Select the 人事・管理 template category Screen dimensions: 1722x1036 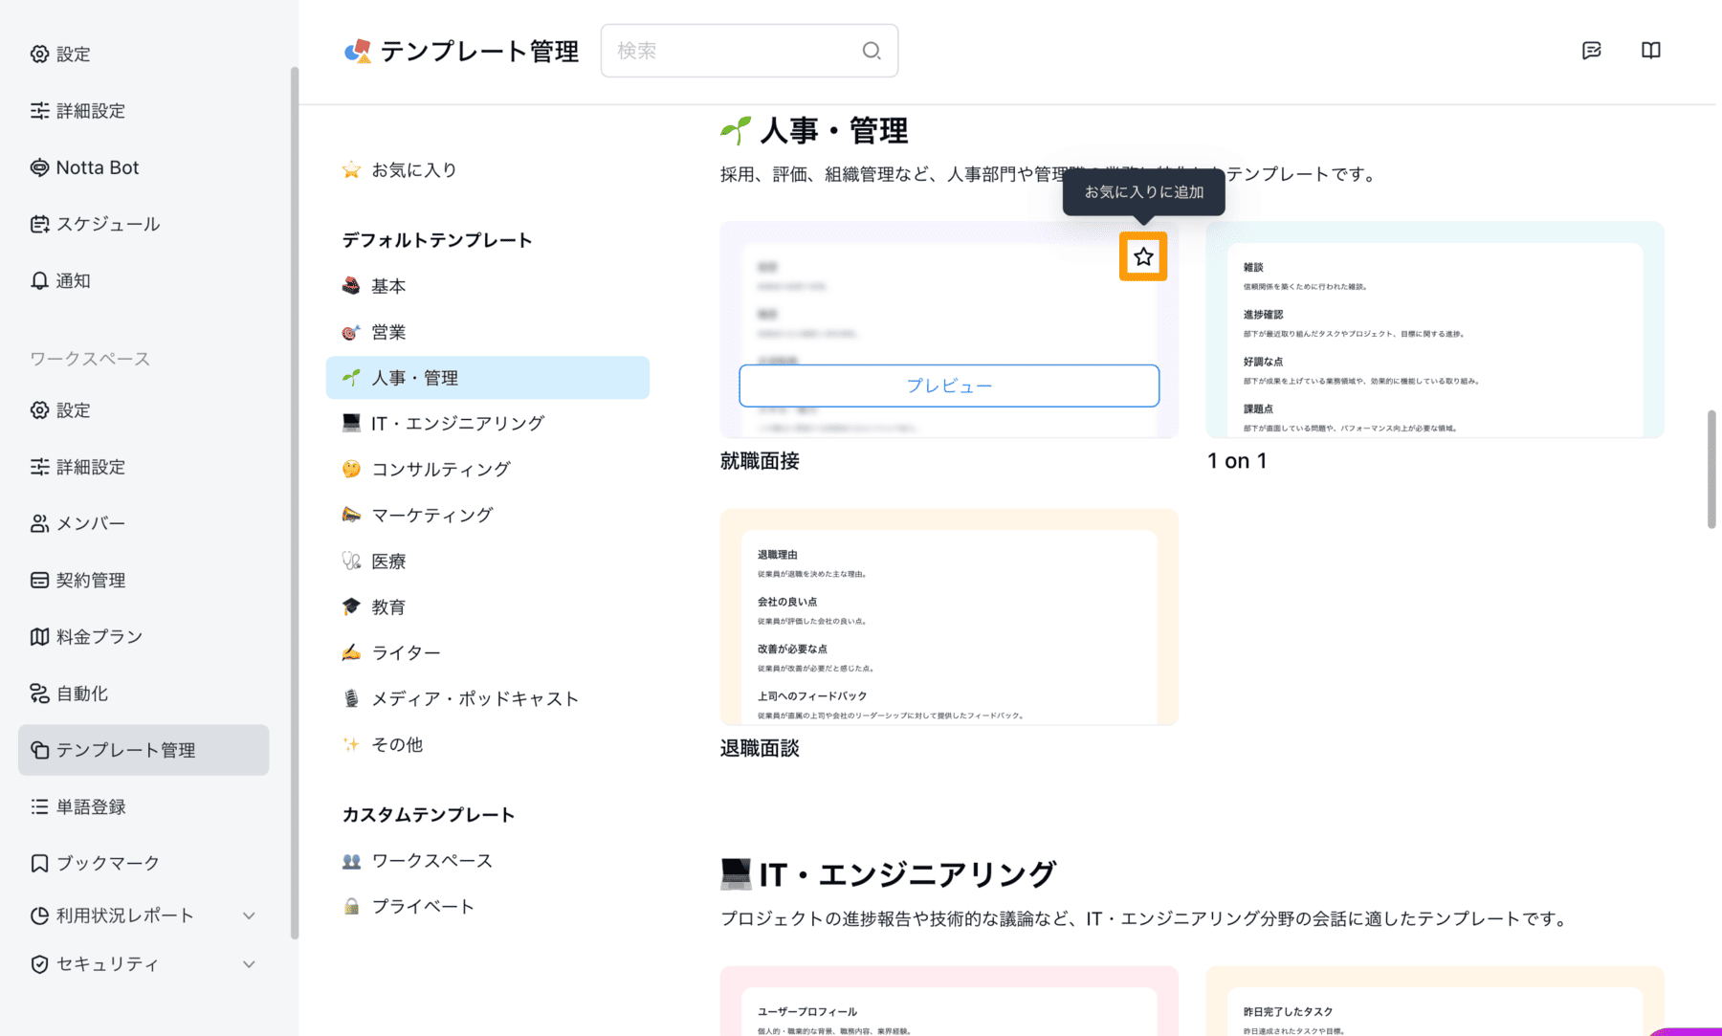tap(487, 378)
